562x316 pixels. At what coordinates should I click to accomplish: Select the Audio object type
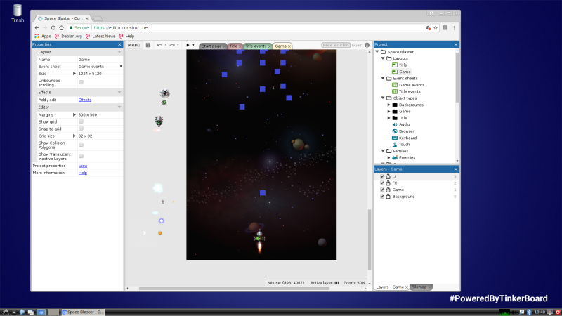coord(404,124)
